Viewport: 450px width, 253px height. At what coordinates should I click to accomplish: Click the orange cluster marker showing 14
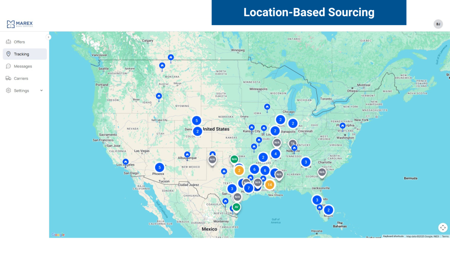270,184
